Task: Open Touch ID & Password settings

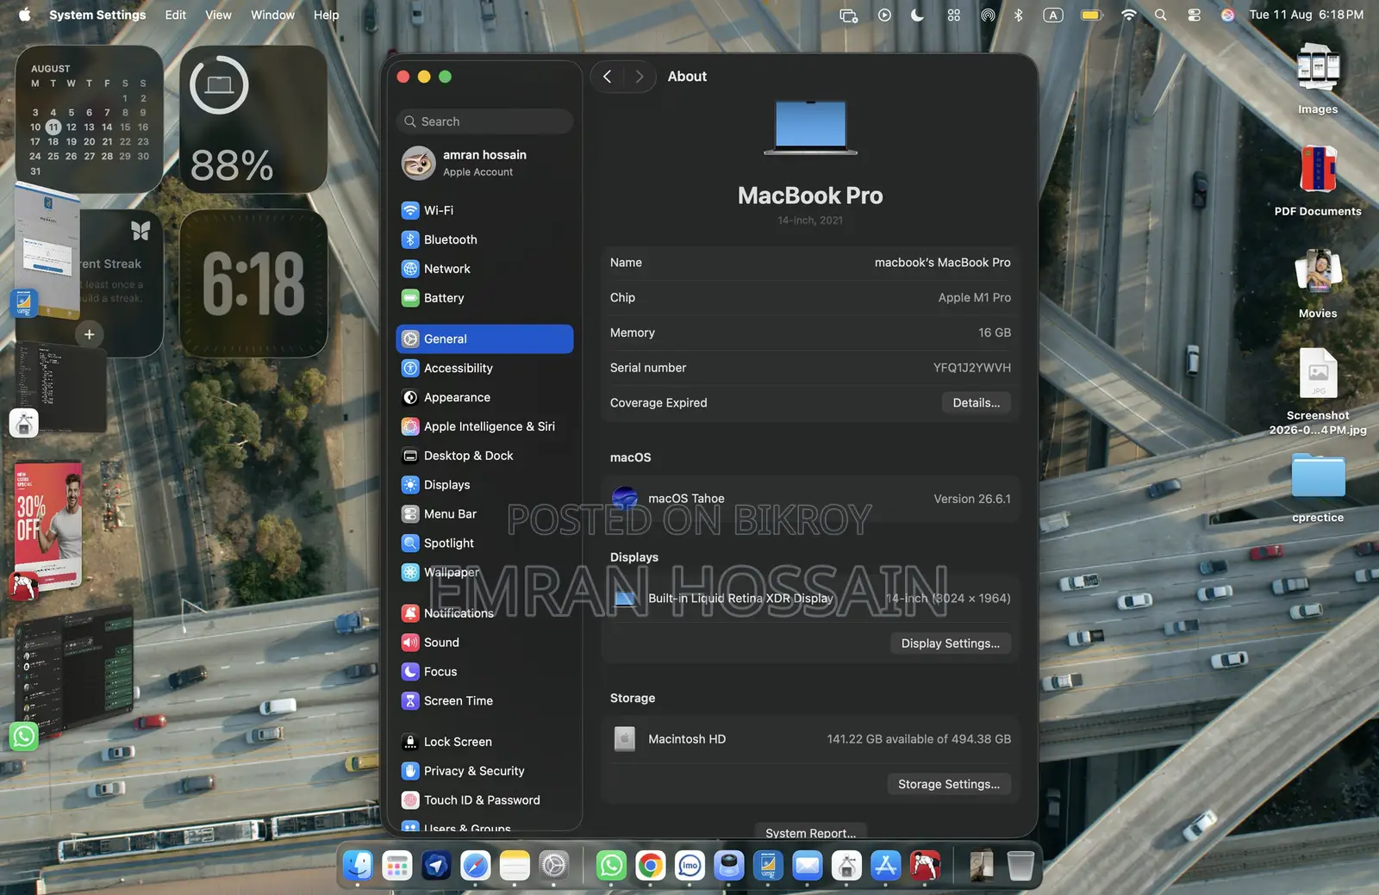Action: pyautogui.click(x=484, y=800)
